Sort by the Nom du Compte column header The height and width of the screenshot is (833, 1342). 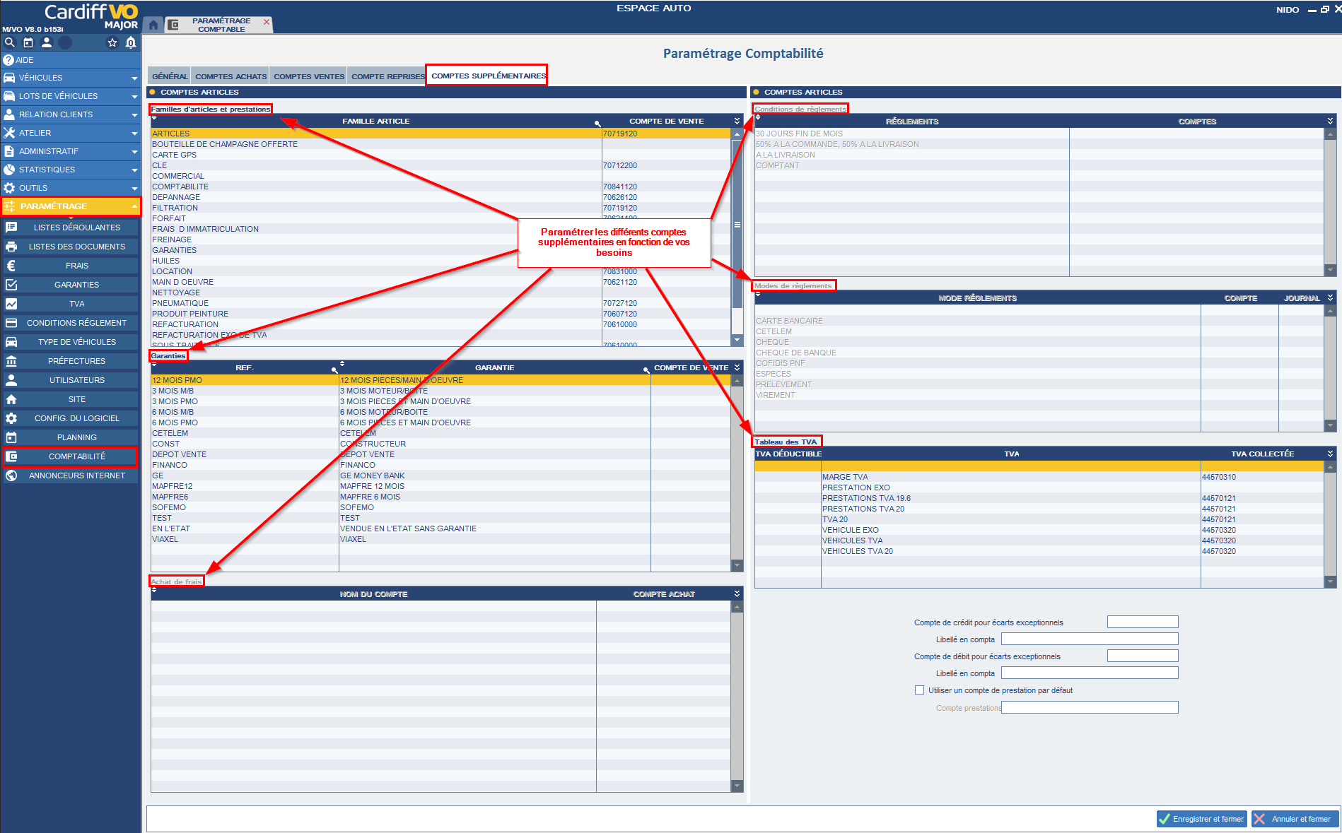point(373,594)
